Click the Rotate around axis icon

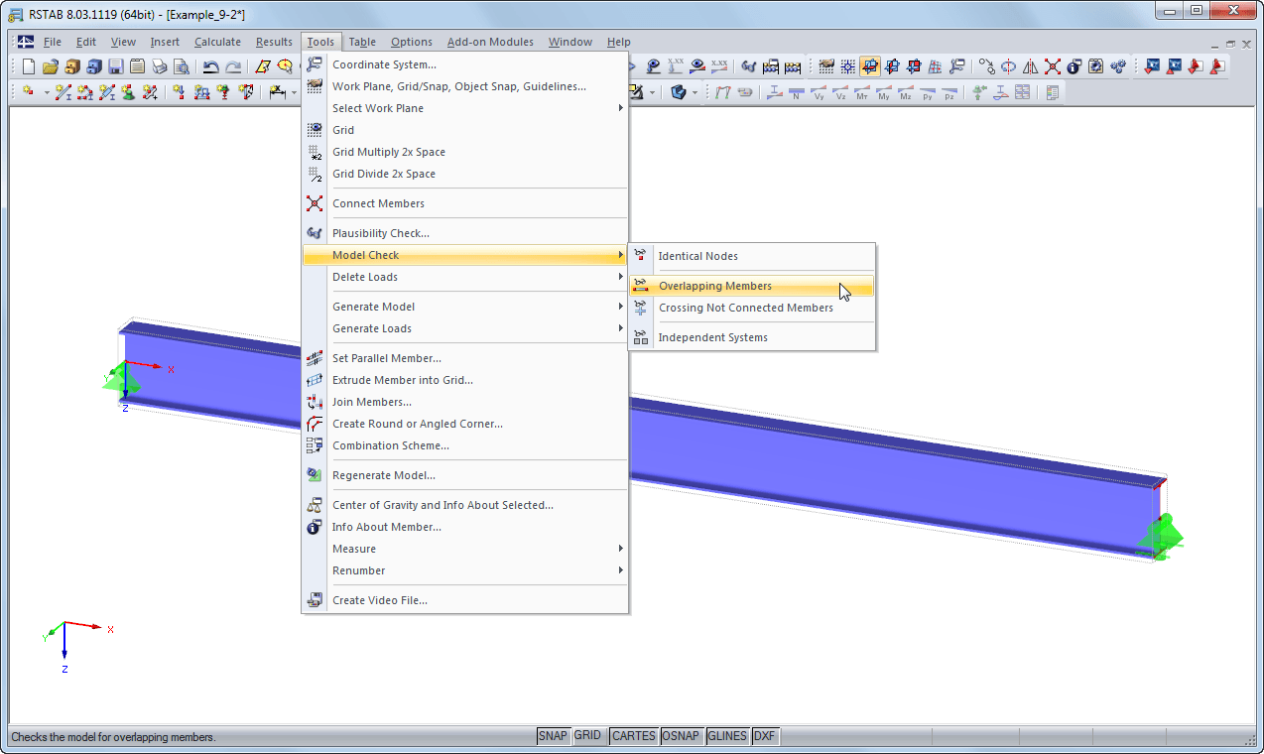pos(1009,66)
